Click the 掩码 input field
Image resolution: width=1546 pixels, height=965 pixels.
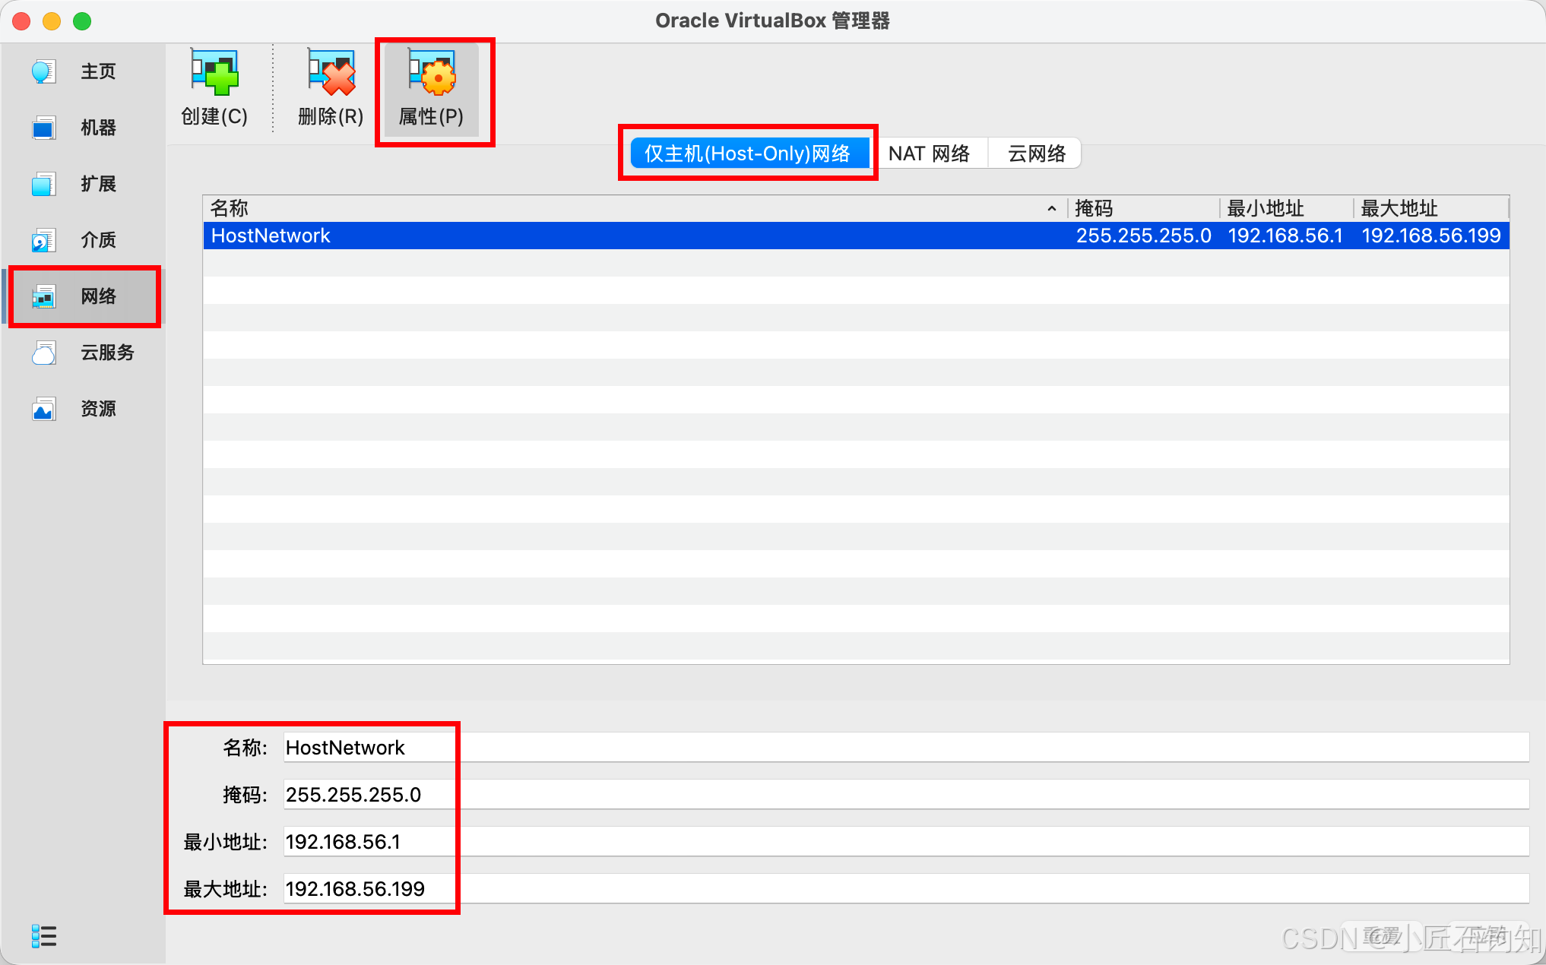coord(906,795)
